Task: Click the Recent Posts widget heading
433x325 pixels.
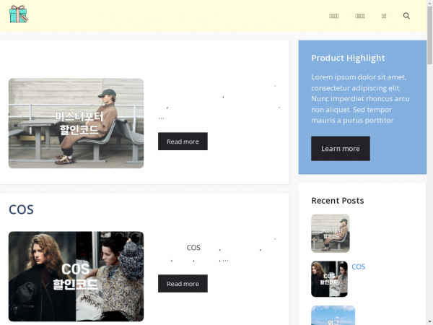Action: point(338,201)
